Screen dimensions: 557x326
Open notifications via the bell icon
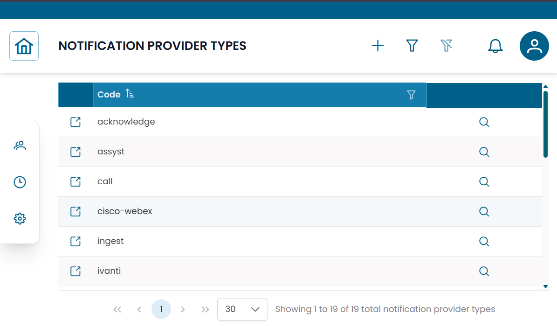495,46
